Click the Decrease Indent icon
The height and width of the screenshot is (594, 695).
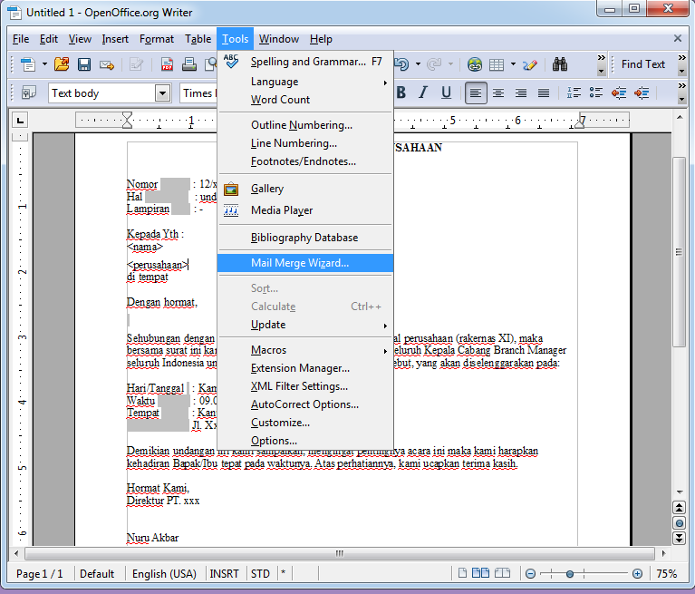click(619, 93)
